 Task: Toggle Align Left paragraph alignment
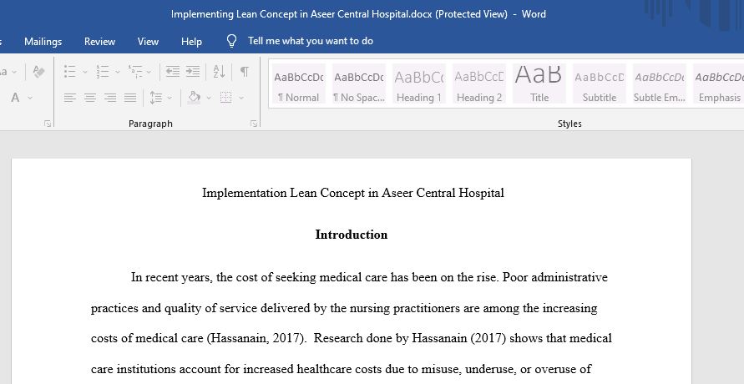(x=70, y=98)
